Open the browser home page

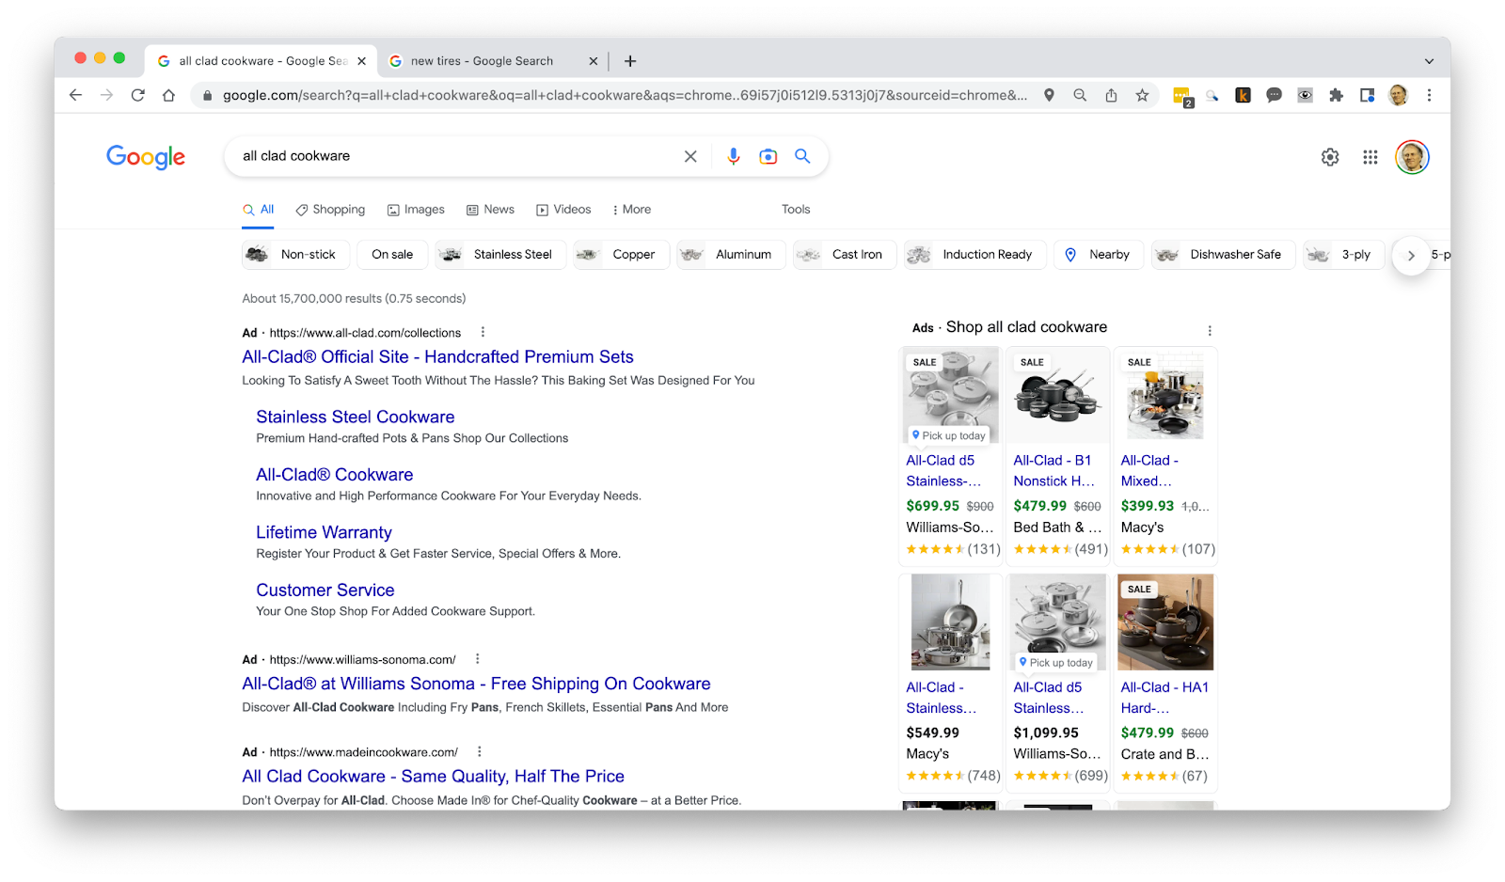tap(168, 95)
